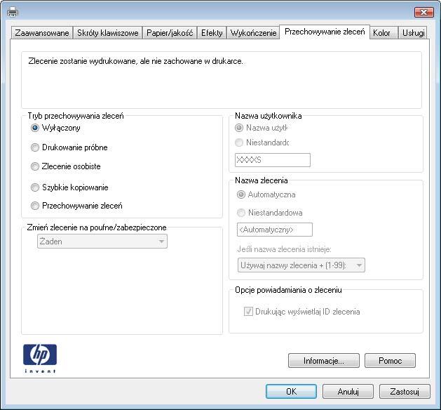Select Przechowywanie zleceń tab
Viewport: 441px width, 410px height.
(x=325, y=32)
